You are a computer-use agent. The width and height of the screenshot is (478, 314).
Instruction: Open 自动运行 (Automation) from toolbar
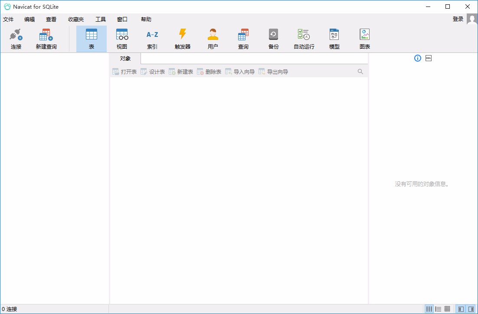[x=304, y=39]
